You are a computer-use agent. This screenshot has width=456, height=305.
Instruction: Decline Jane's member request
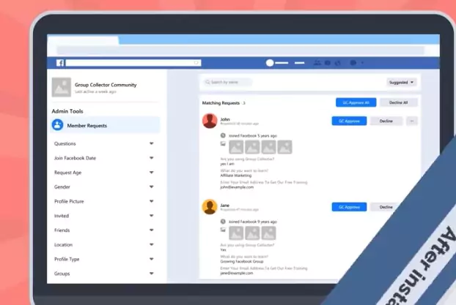[386, 207]
